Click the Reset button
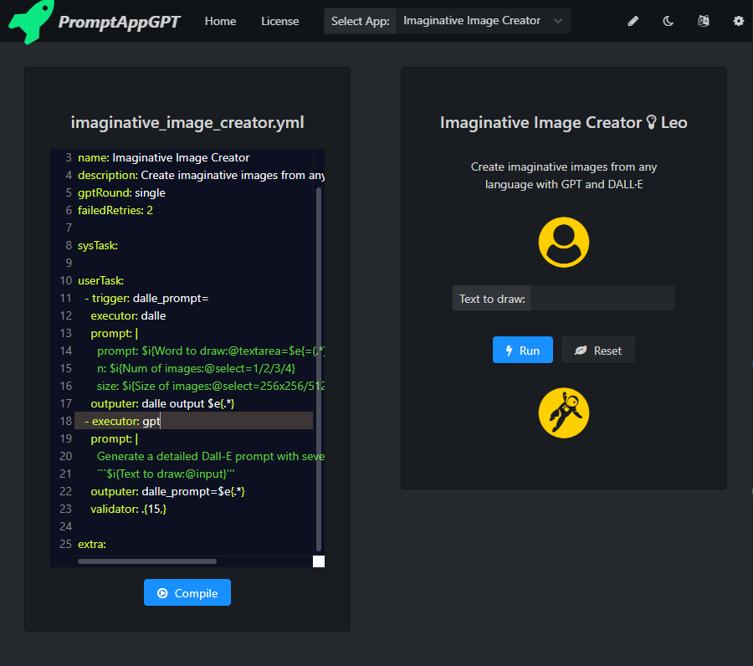 [x=598, y=350]
